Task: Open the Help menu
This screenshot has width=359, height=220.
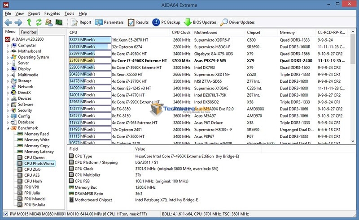Action: 83,13
